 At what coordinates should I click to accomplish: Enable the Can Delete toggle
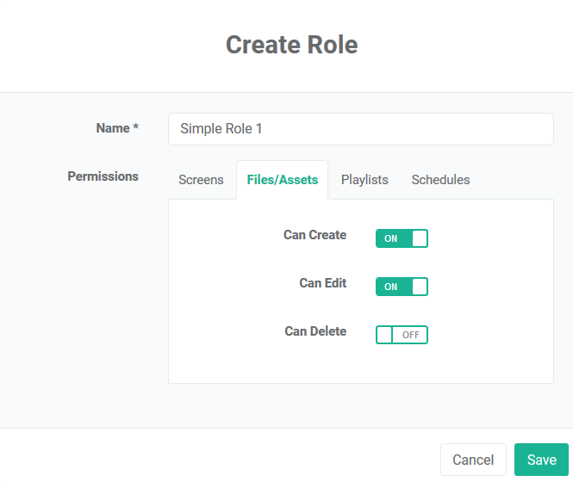point(402,335)
